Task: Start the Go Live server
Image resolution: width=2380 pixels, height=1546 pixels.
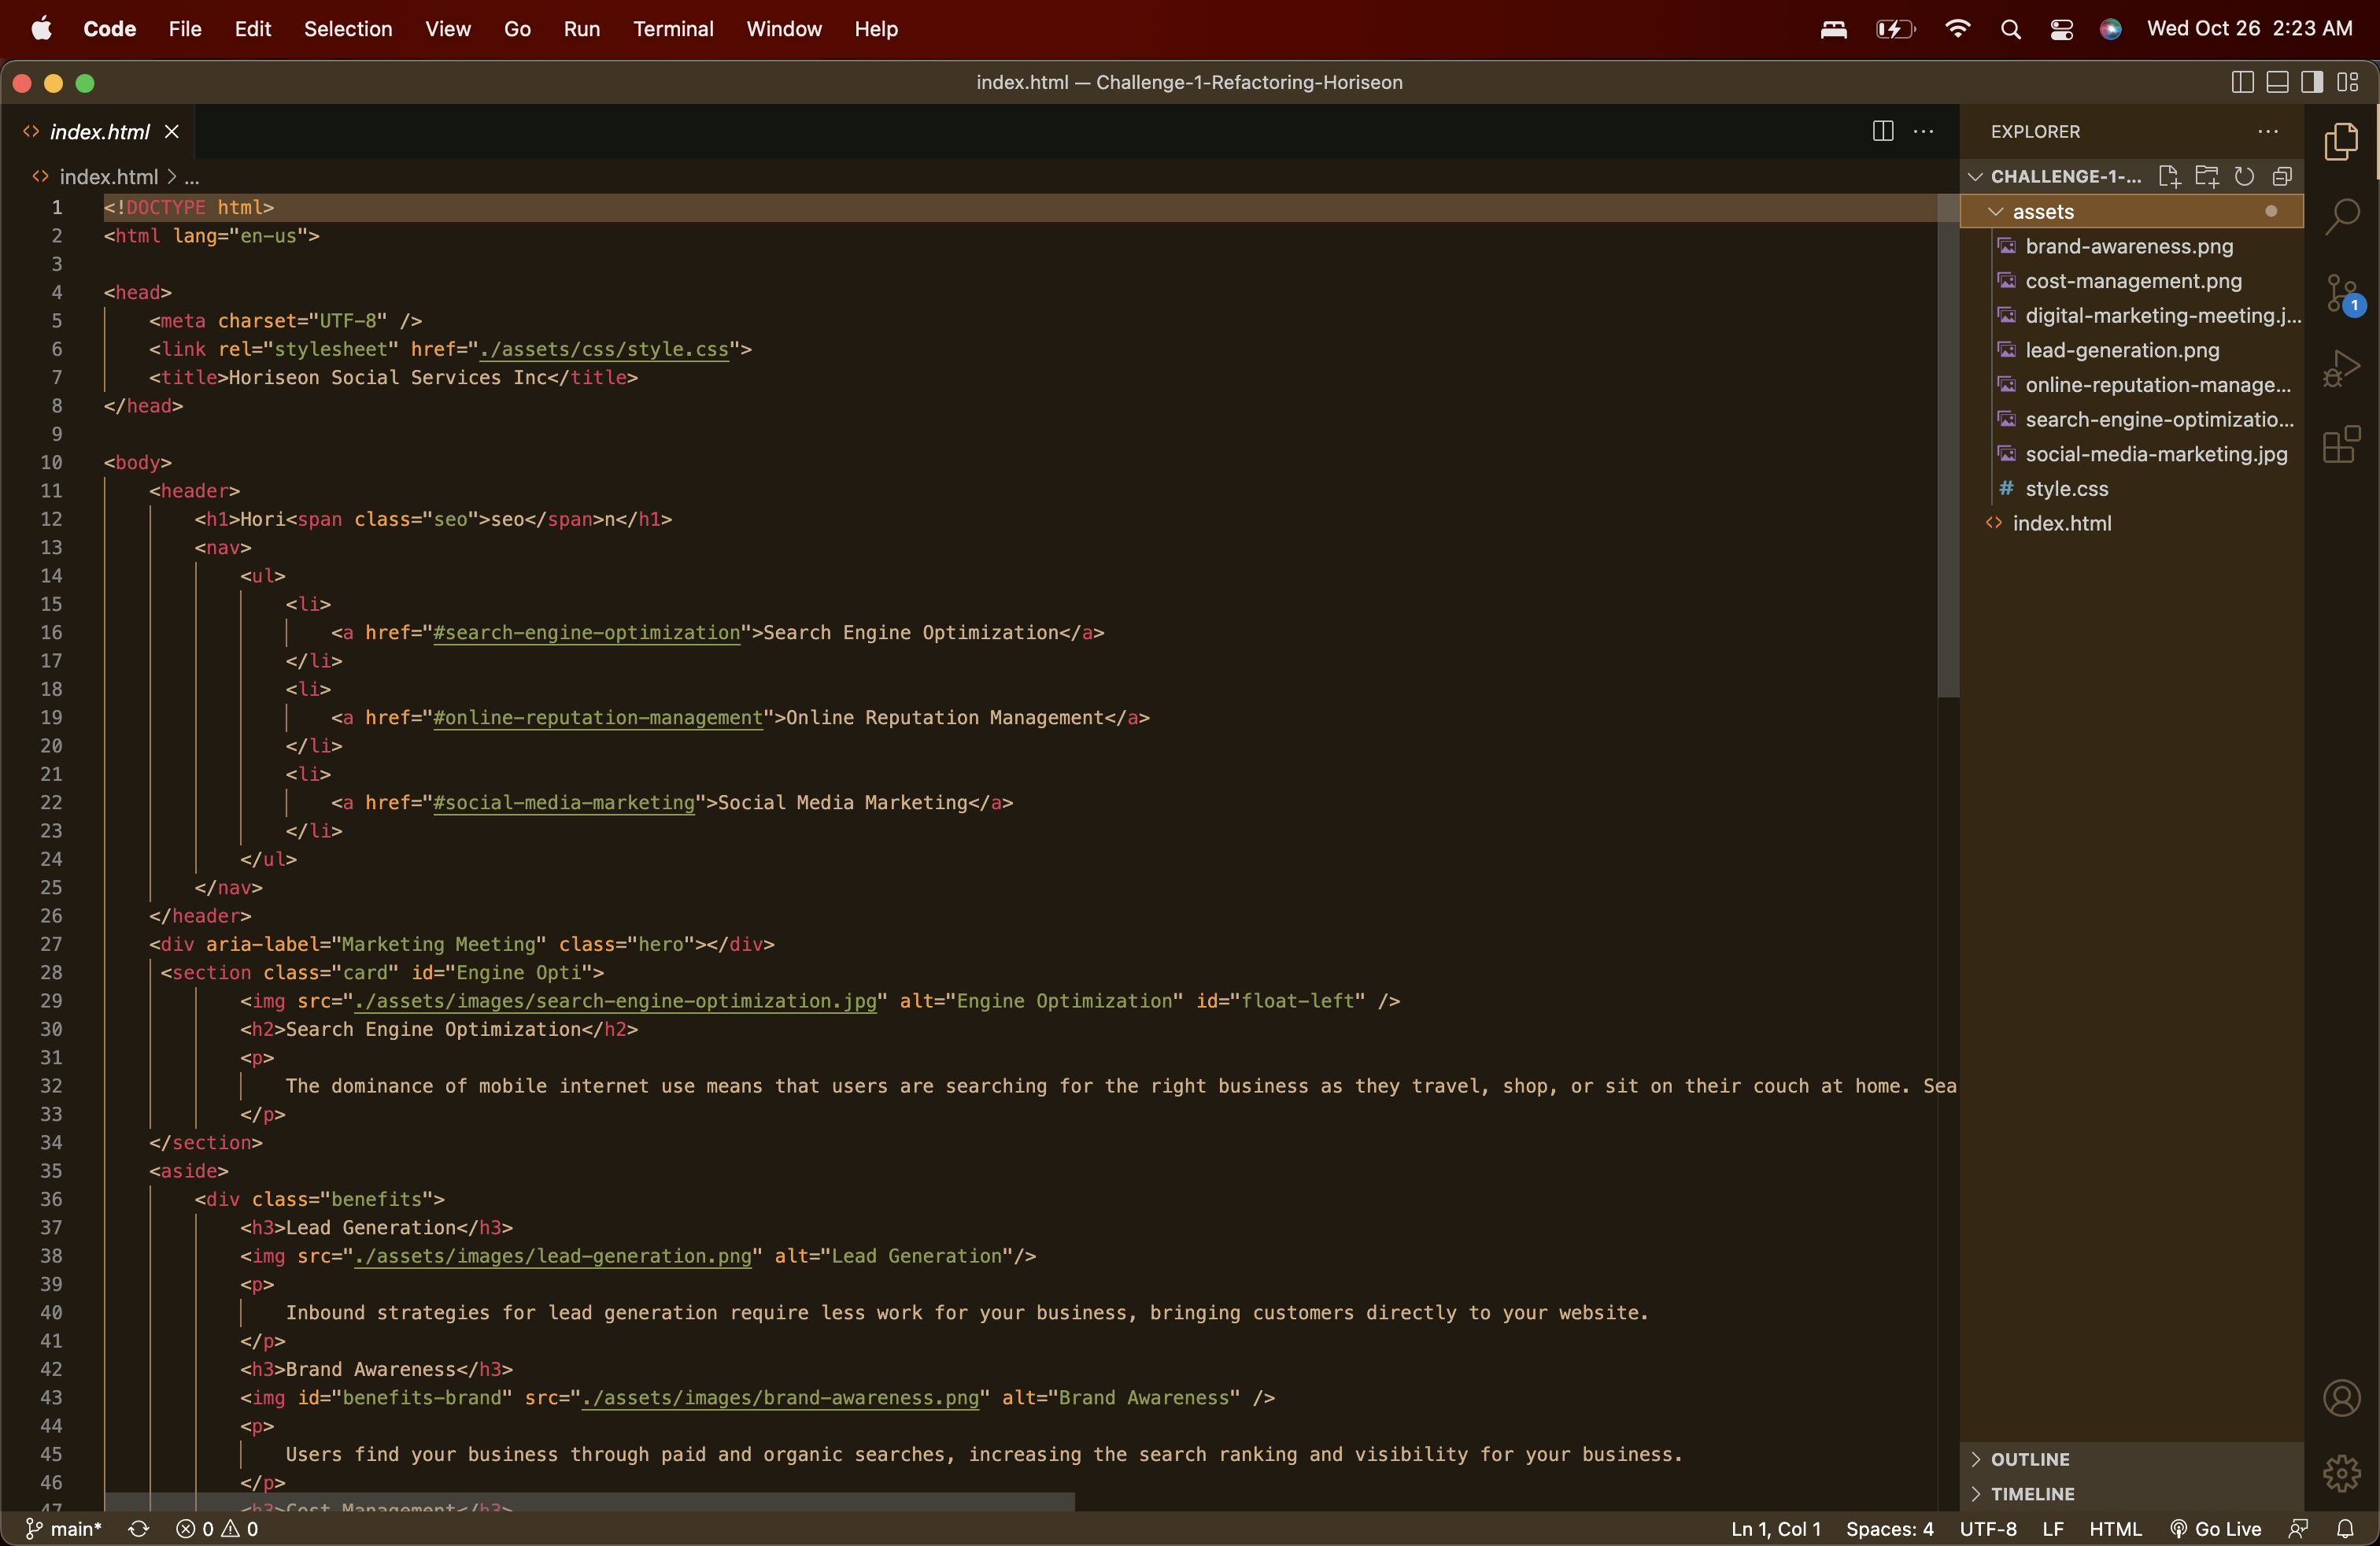Action: coord(2216,1529)
